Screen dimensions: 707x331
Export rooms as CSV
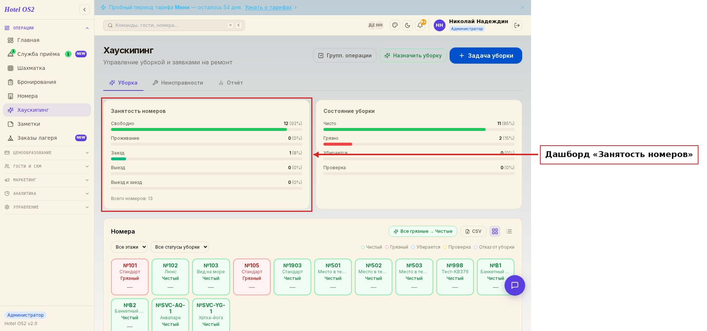[473, 231]
